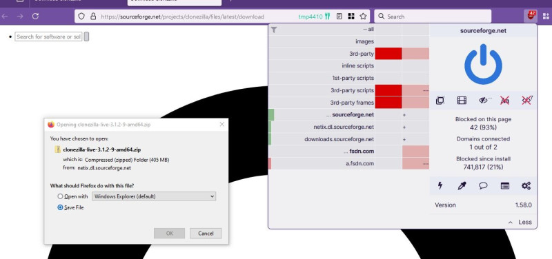Toggle the block pop-ups switch for this site
Image resolution: width=552 pixels, height=259 pixels.
(x=440, y=101)
